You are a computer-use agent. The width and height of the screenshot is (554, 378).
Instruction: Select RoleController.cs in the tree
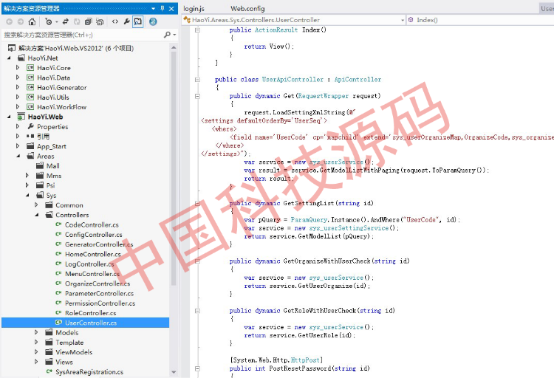tap(90, 313)
